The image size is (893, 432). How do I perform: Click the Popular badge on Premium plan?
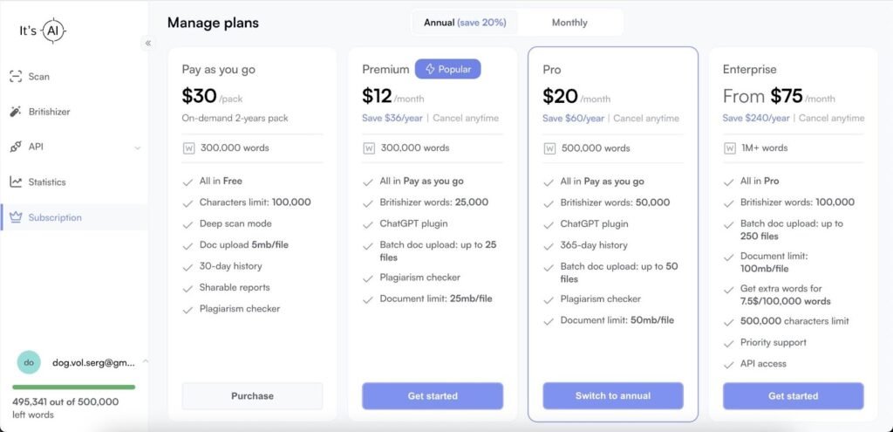click(447, 69)
